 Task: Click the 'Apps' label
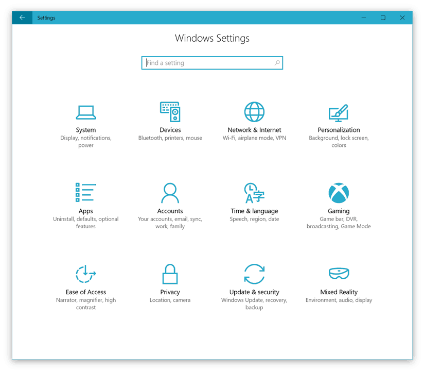pos(86,211)
